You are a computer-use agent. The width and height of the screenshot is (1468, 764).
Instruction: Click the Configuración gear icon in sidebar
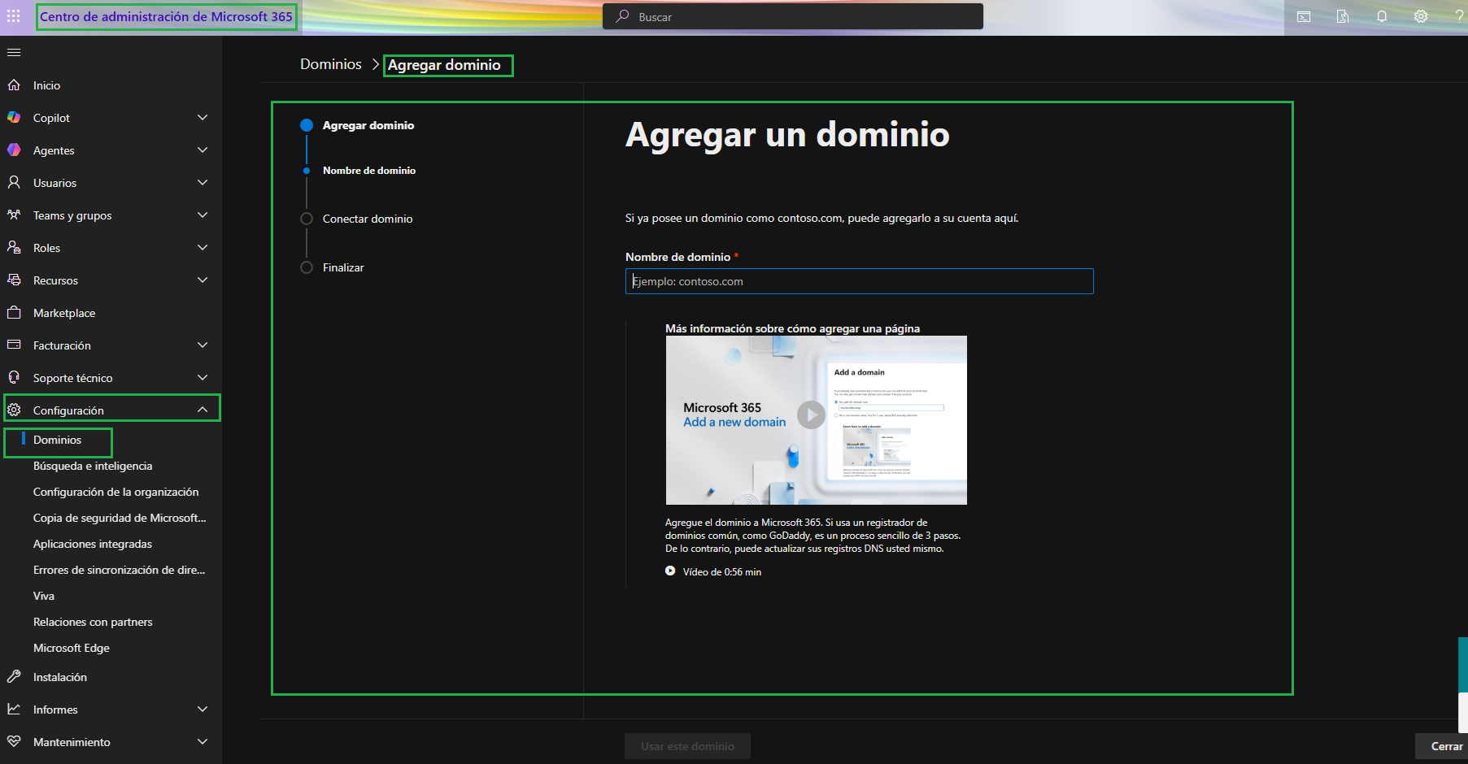tap(14, 410)
